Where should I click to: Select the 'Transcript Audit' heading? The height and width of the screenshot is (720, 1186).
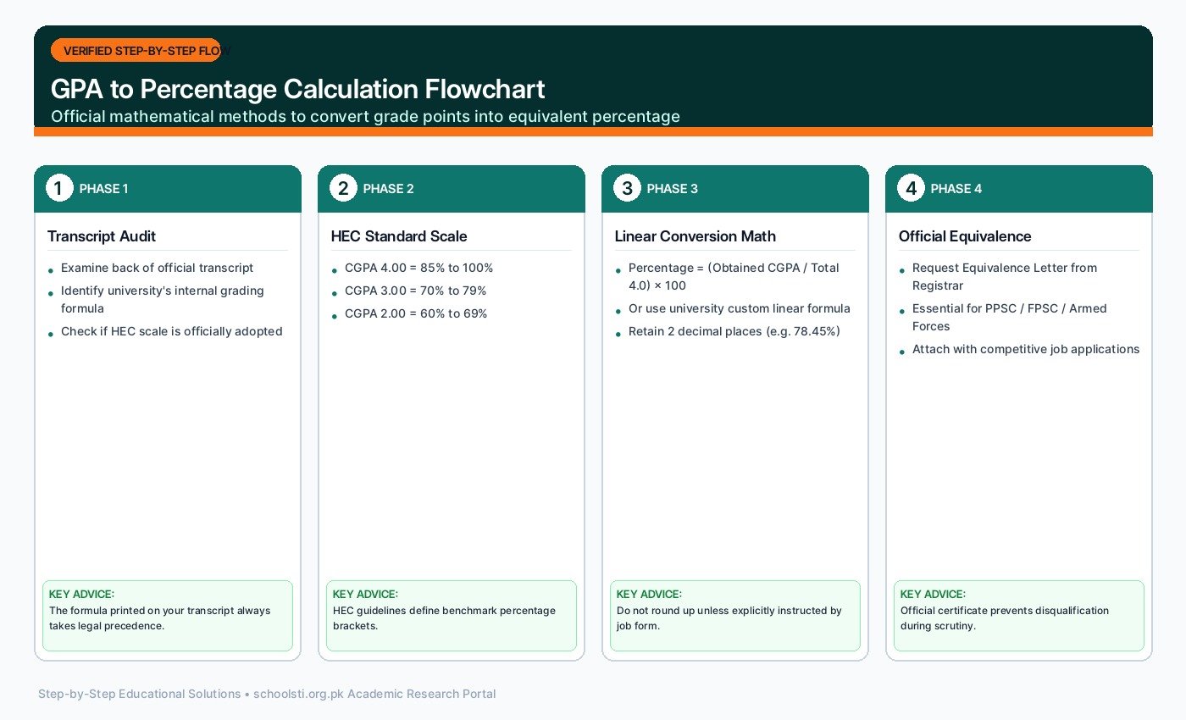[x=102, y=236]
